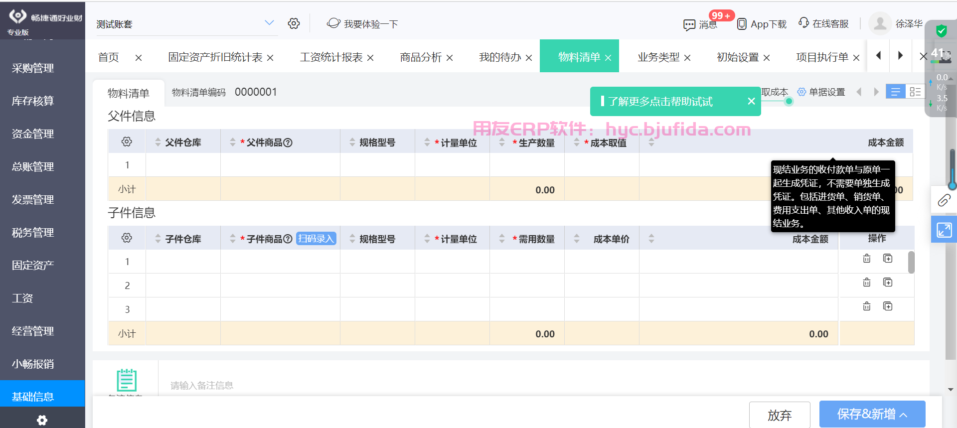Screen dimensions: 957x428
Task: Switch to list layout view
Action: pyautogui.click(x=896, y=92)
